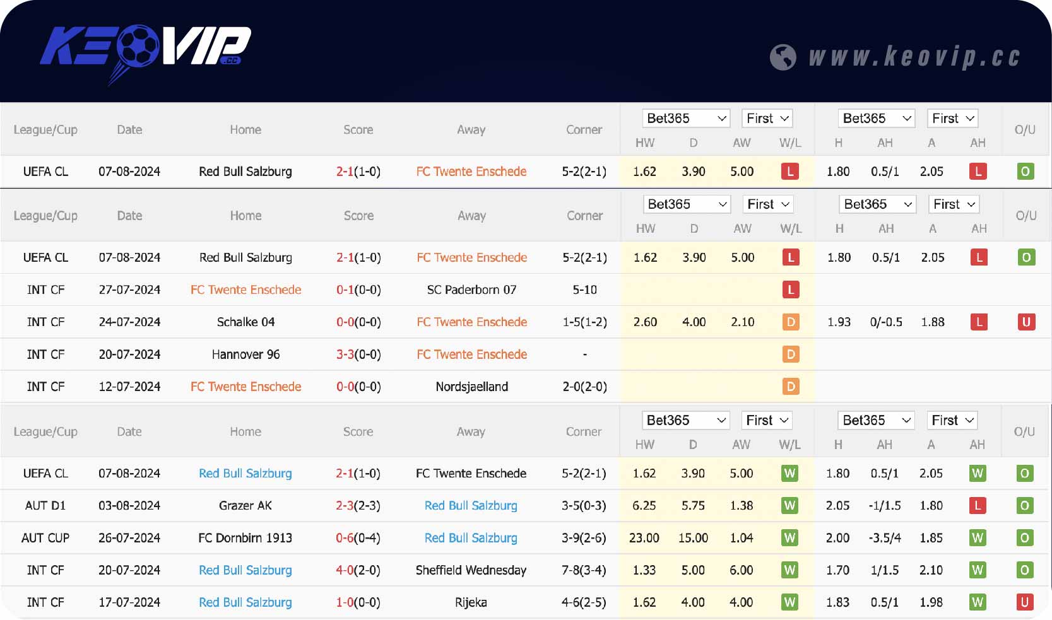Click the Rijeka team name
1052x620 pixels.
[471, 602]
